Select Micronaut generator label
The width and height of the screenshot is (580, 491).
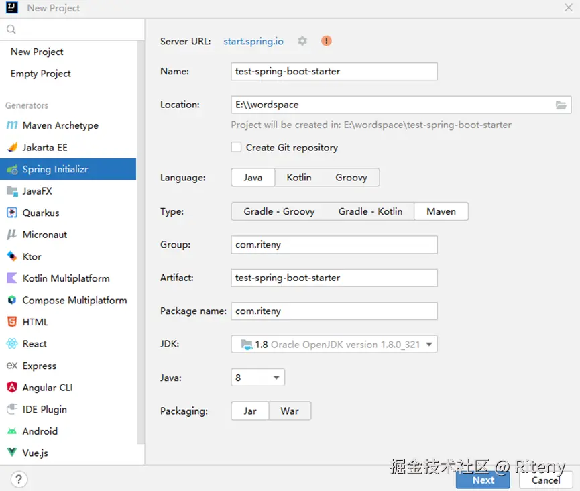pos(45,235)
